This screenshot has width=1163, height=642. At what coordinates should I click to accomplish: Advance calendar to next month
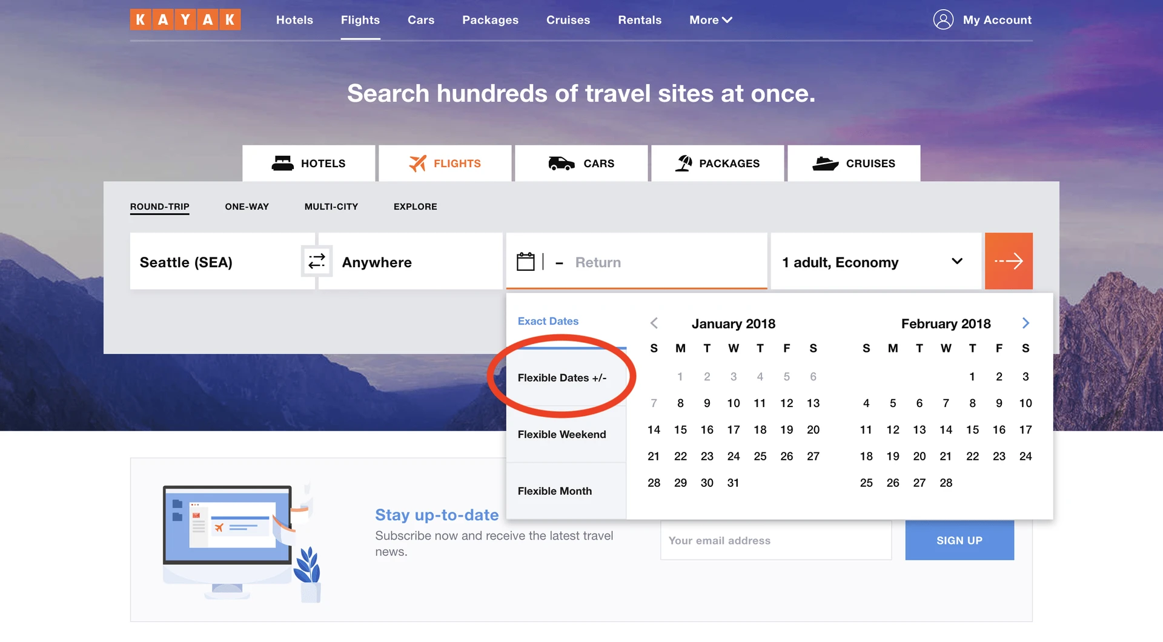click(x=1025, y=323)
